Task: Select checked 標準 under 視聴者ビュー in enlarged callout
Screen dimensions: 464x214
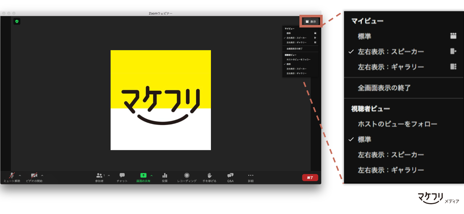Action: (364, 140)
